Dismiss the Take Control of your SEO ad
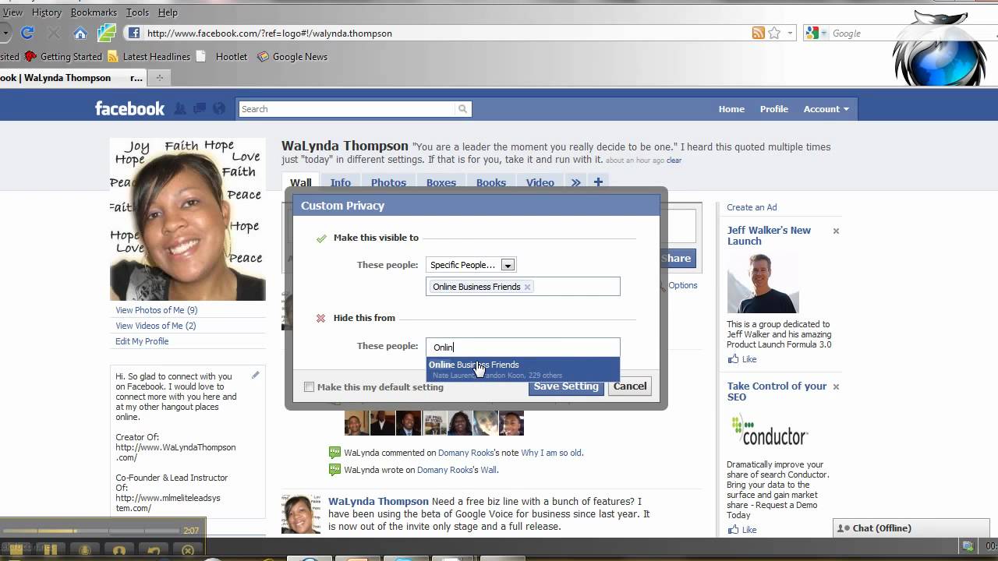This screenshot has height=561, width=998. pos(836,386)
